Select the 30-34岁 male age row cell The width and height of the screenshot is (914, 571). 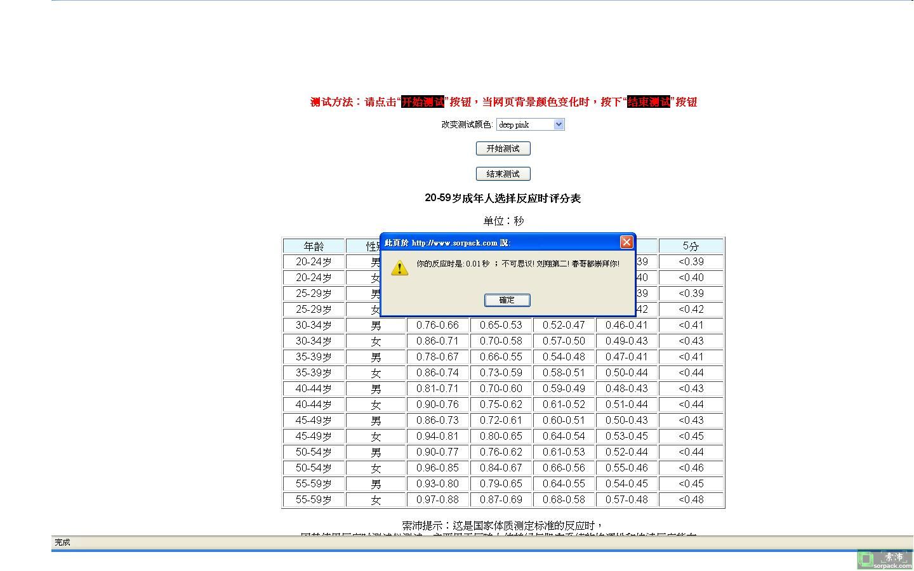[314, 325]
